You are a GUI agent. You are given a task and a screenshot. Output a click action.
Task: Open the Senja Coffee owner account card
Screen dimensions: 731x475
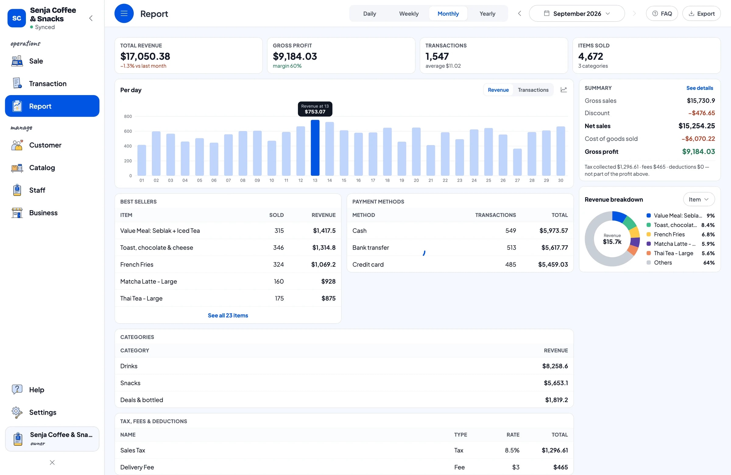pyautogui.click(x=52, y=439)
